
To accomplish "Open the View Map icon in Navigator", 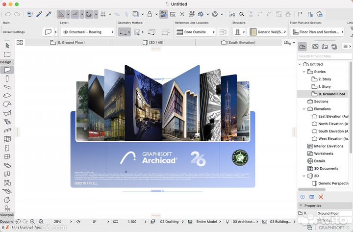I will pyautogui.click(x=315, y=47).
